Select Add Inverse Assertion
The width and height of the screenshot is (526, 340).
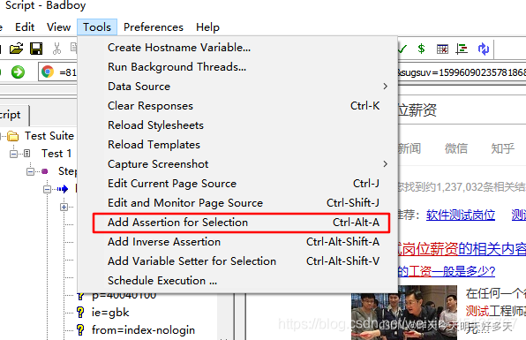coord(237,242)
